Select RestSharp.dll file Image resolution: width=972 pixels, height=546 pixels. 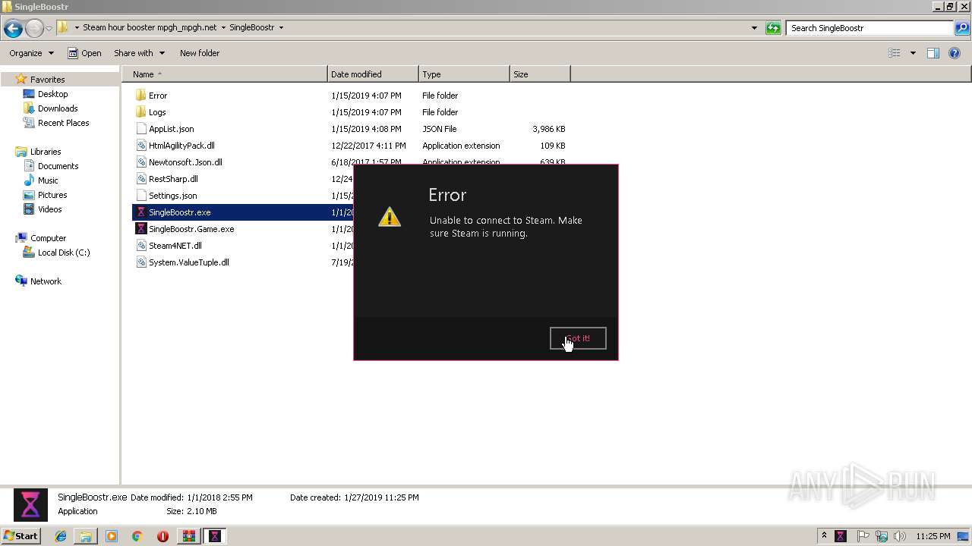[x=173, y=179]
